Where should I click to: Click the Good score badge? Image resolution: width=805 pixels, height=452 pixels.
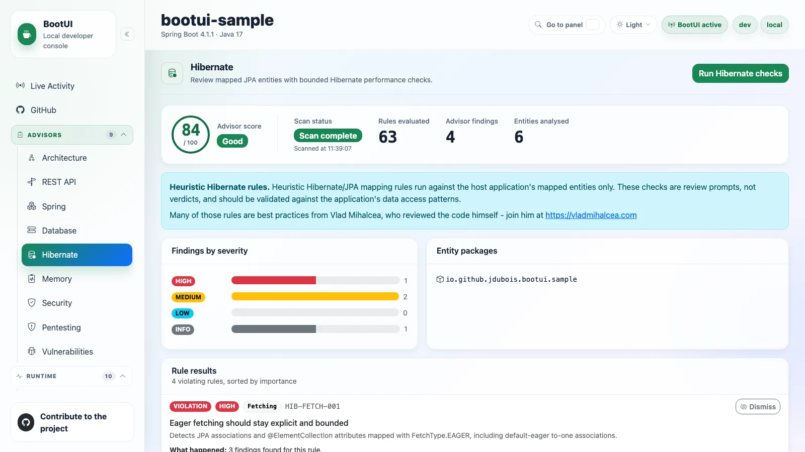pos(232,141)
